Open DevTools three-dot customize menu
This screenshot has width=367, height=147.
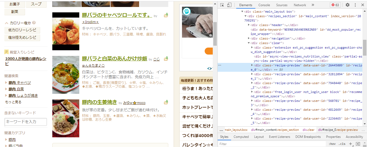355,5
